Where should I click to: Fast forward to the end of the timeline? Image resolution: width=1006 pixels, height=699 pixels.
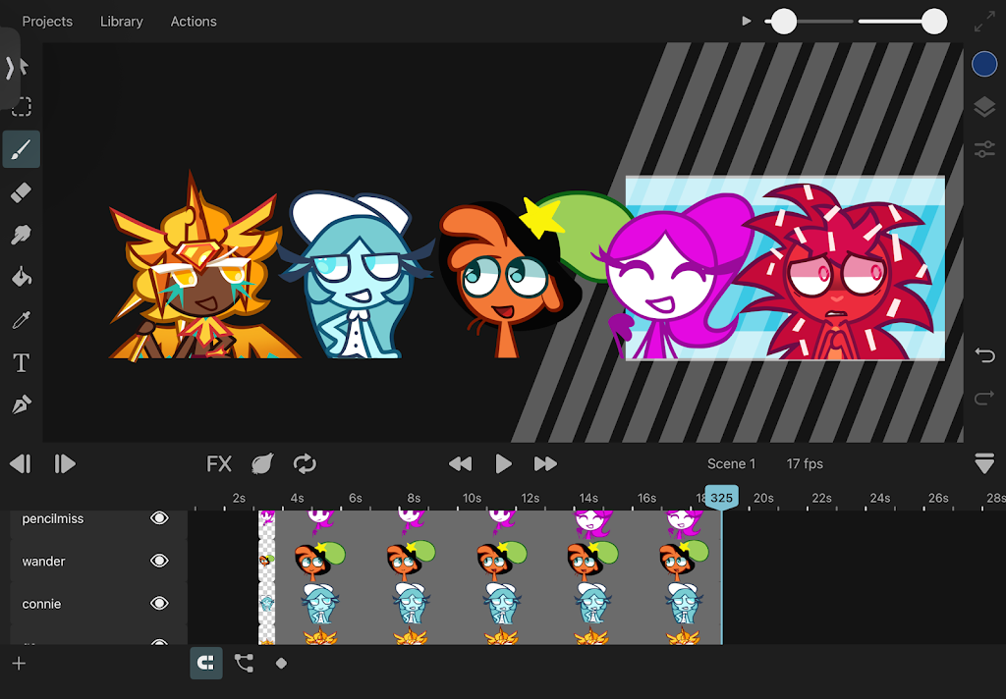pyautogui.click(x=545, y=463)
